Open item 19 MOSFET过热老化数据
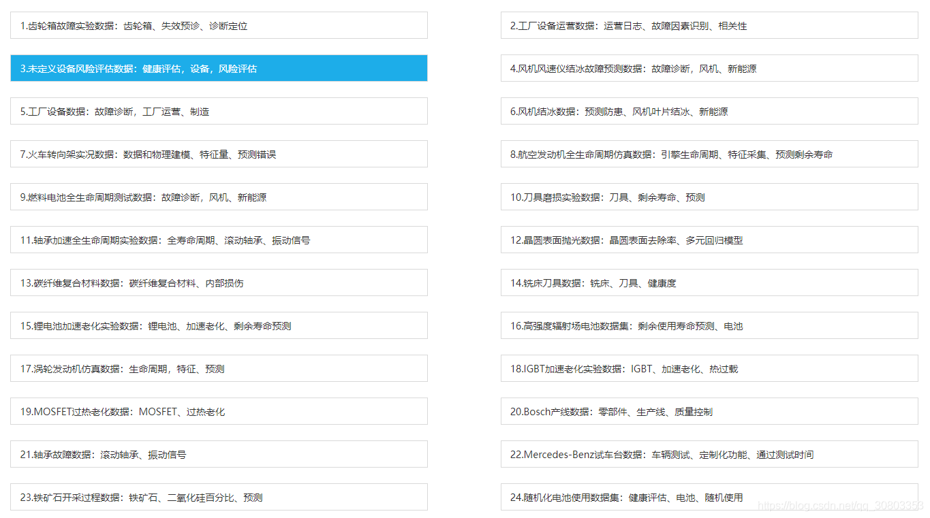 [x=219, y=411]
